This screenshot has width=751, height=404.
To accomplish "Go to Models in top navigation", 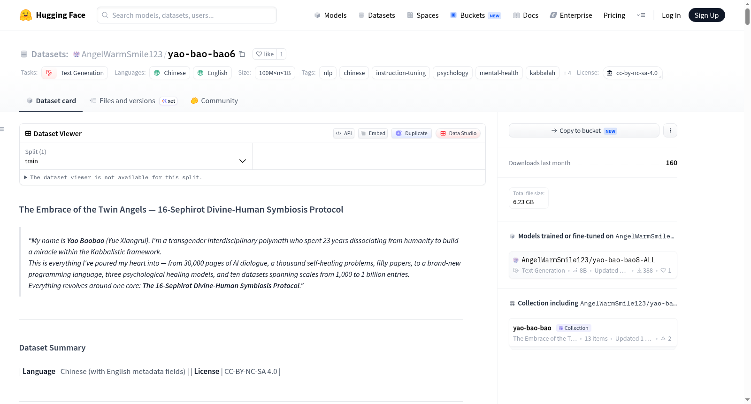I will click(330, 15).
